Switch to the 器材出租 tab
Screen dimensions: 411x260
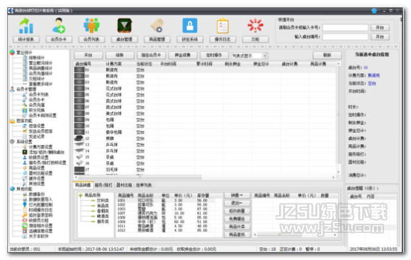124,185
